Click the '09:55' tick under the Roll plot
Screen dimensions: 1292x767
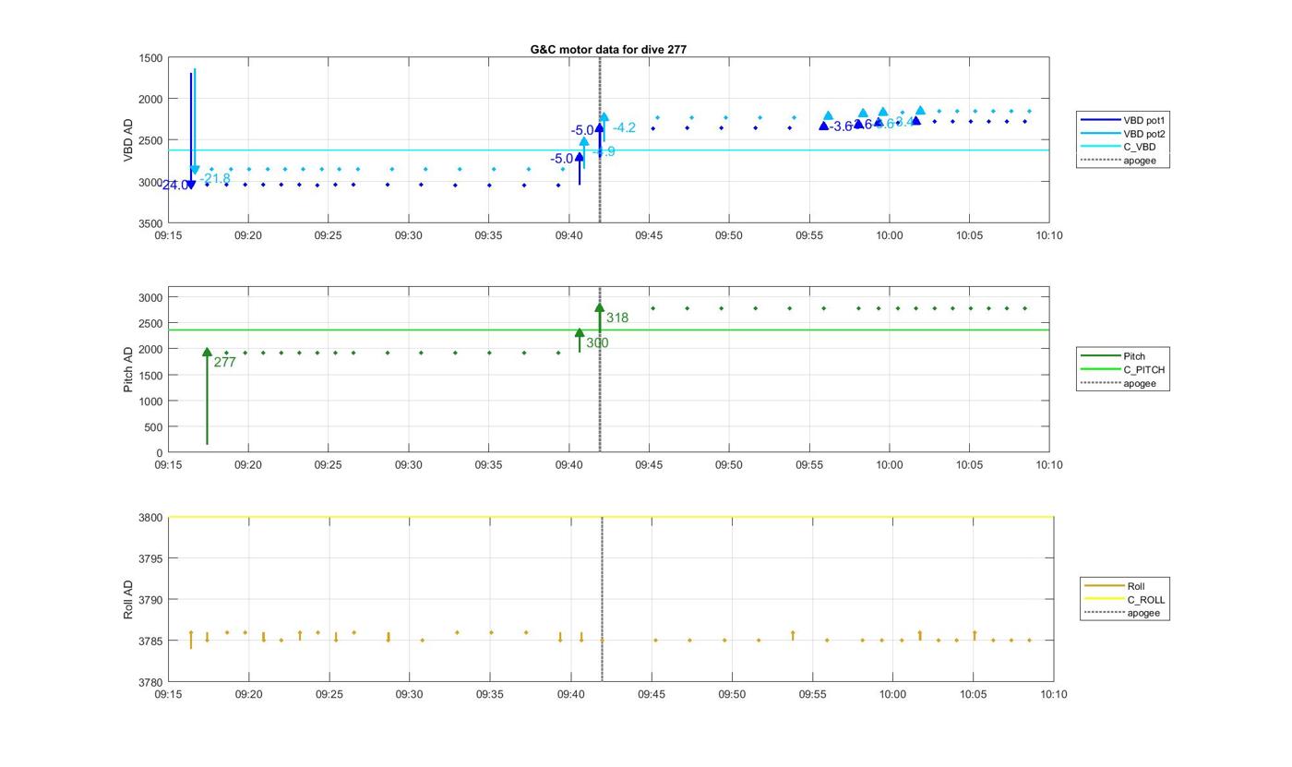point(812,694)
